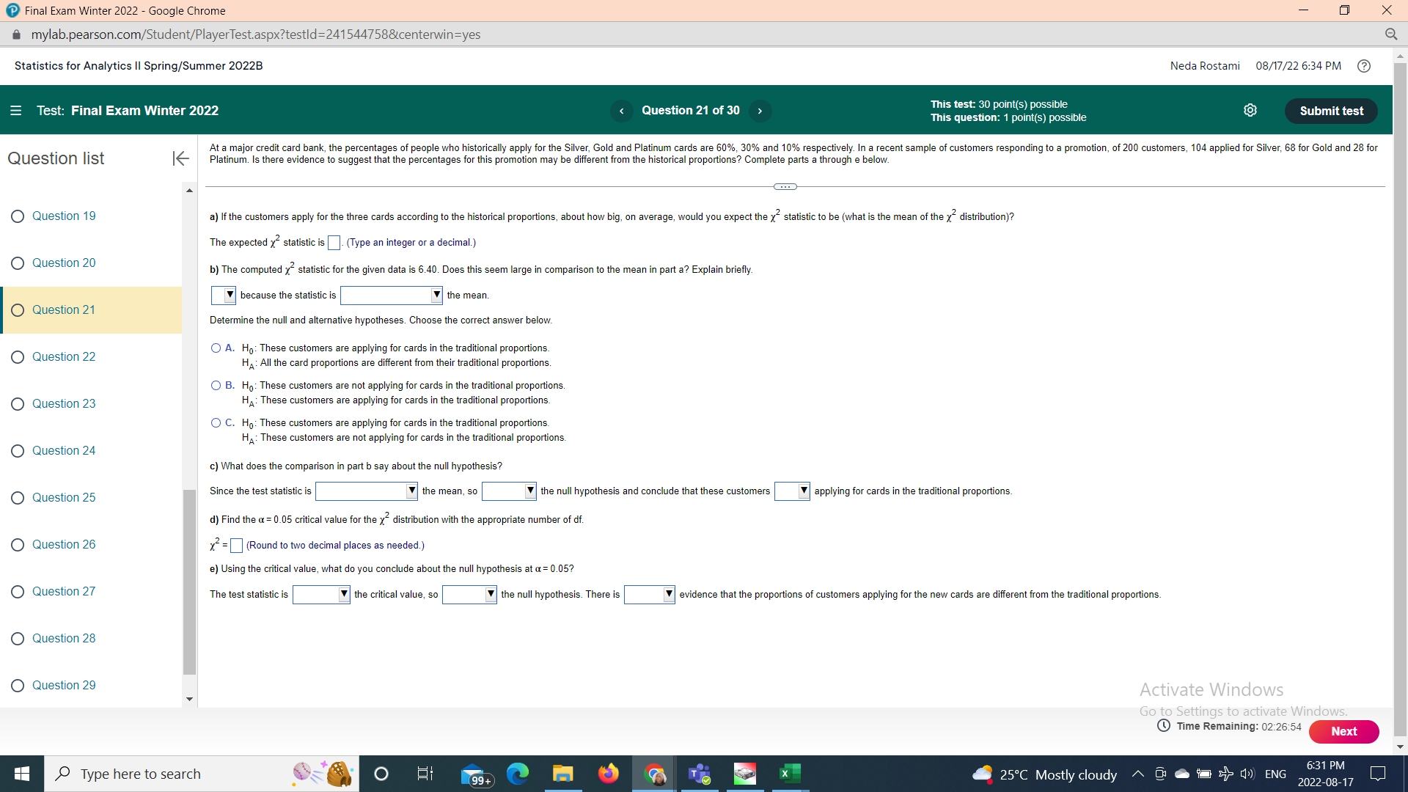
Task: Open Excel from the taskbar
Action: [790, 773]
